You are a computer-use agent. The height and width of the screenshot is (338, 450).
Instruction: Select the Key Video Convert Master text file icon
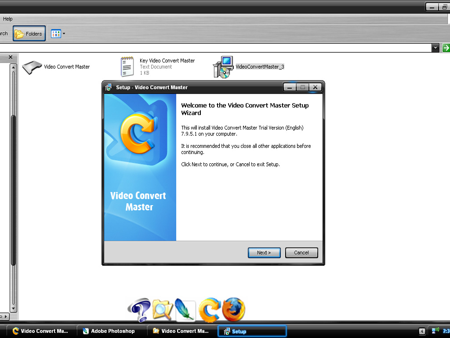(x=127, y=66)
